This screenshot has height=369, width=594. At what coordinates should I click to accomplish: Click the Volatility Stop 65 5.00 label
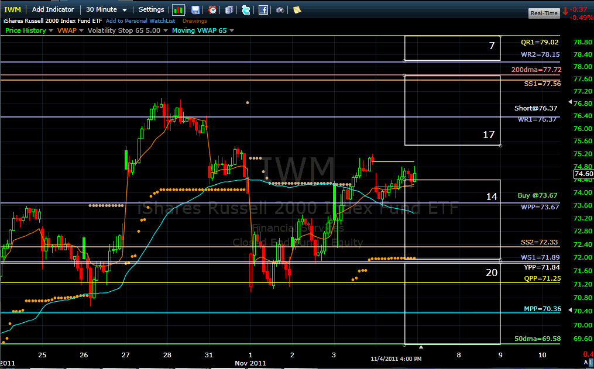coord(124,30)
